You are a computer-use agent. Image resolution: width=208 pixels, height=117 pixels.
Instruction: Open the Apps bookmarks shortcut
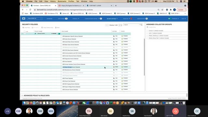point(25,13)
